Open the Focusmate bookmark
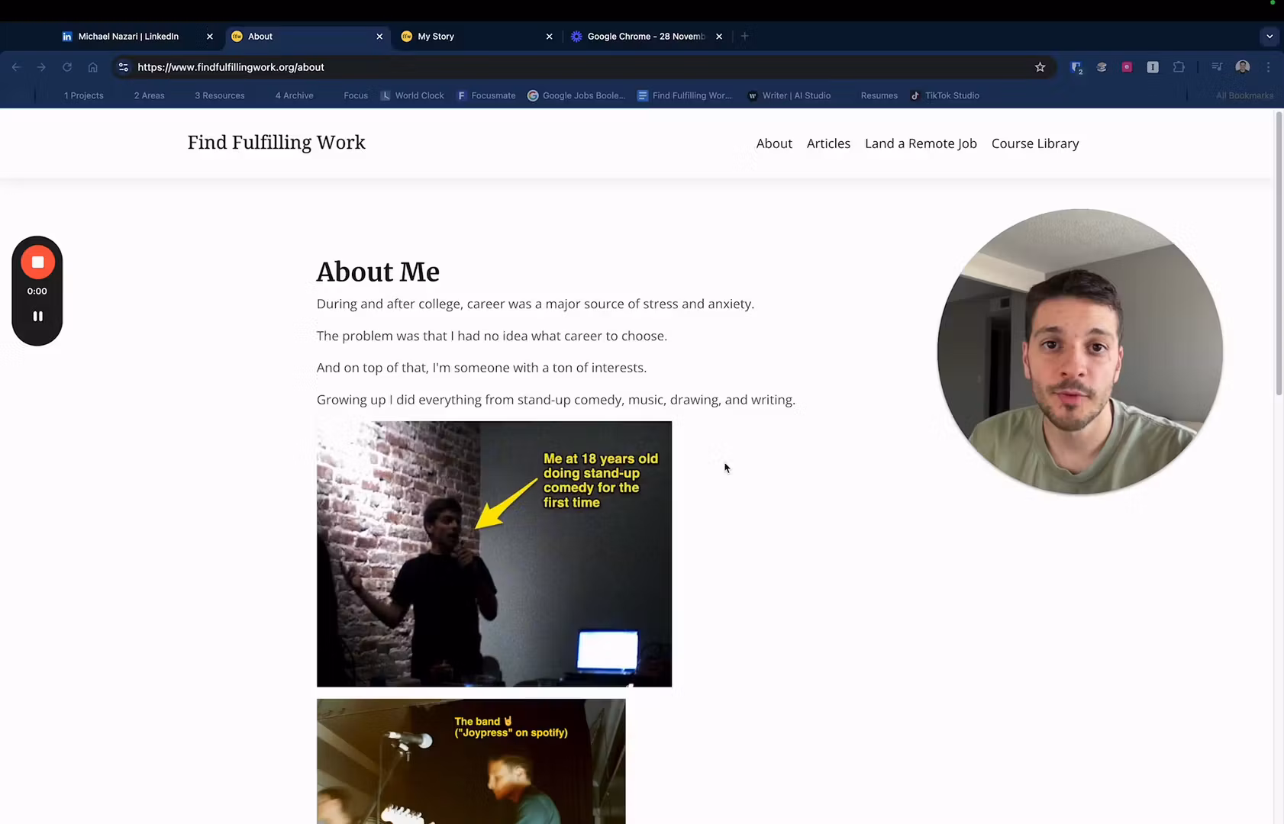The width and height of the screenshot is (1284, 824). point(486,95)
